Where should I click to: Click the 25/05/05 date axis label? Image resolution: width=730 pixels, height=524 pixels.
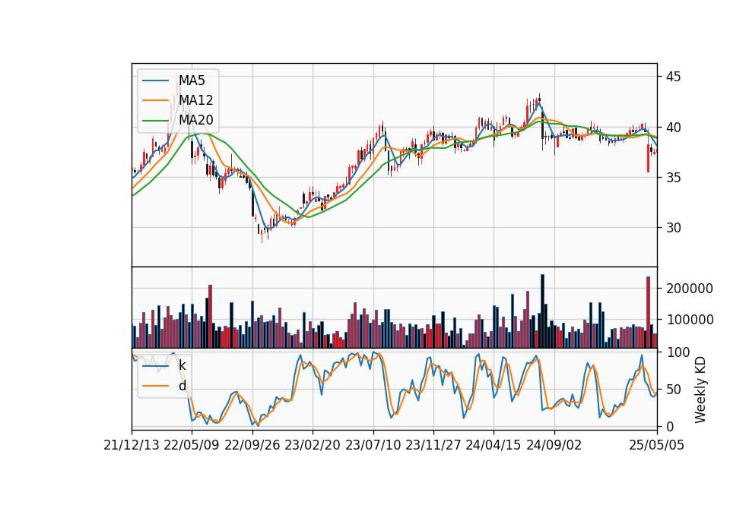click(656, 445)
